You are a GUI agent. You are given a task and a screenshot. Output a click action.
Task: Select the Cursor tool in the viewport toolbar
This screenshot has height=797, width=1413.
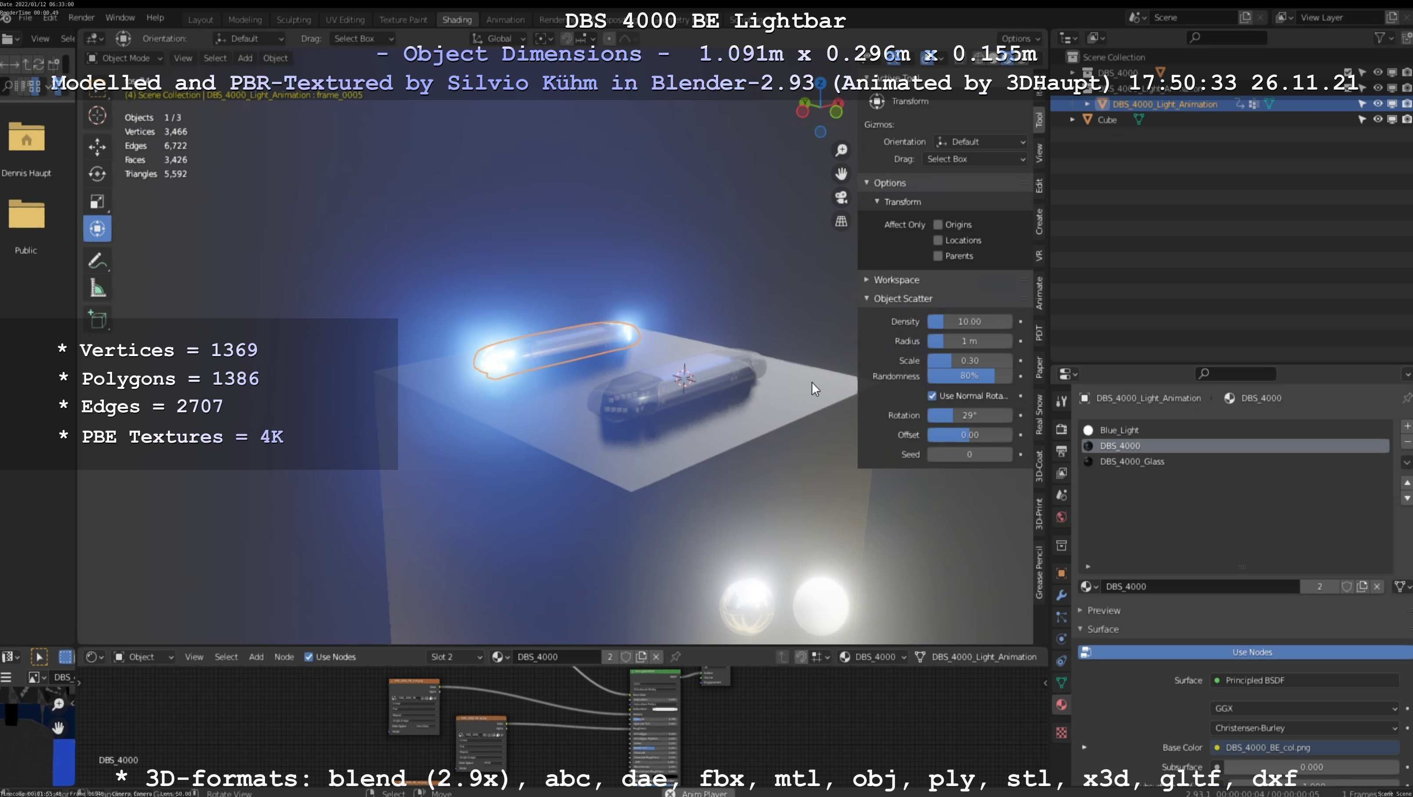click(x=97, y=115)
